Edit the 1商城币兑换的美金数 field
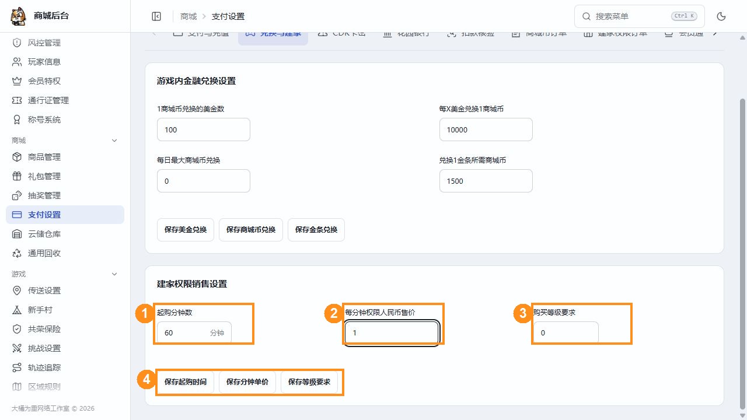Screen dimensions: 747x420 (204, 129)
